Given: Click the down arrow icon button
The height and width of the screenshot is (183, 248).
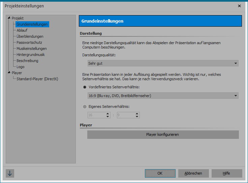Looking at the screenshot, I should coord(10,173).
